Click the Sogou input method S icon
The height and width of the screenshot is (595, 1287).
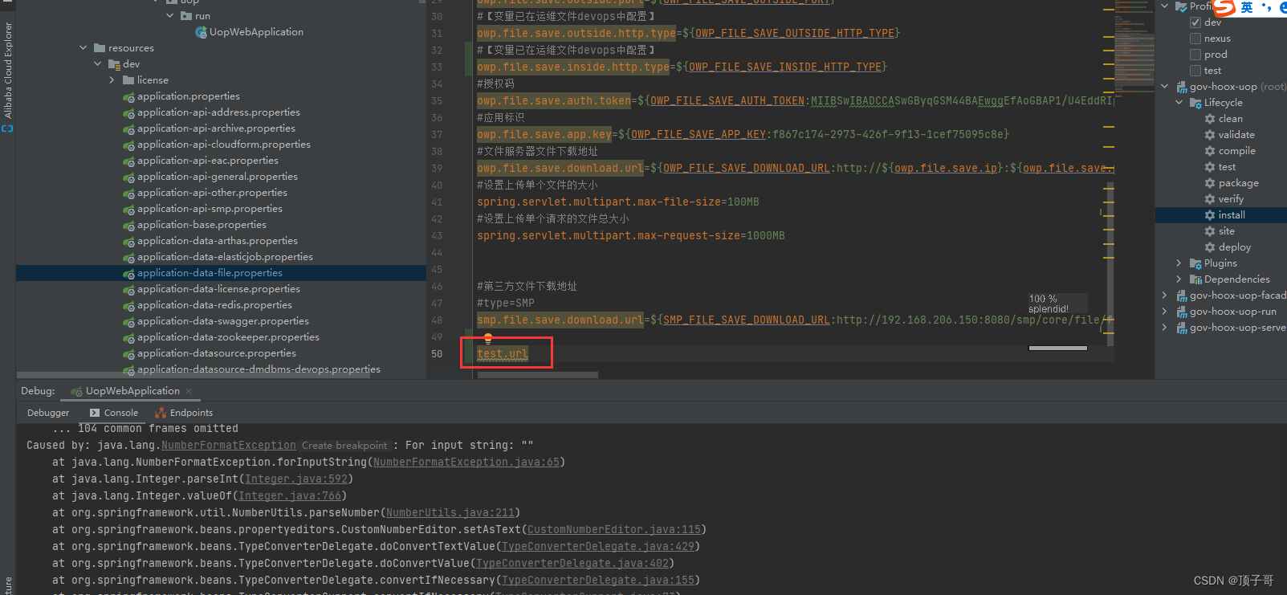[x=1224, y=7]
